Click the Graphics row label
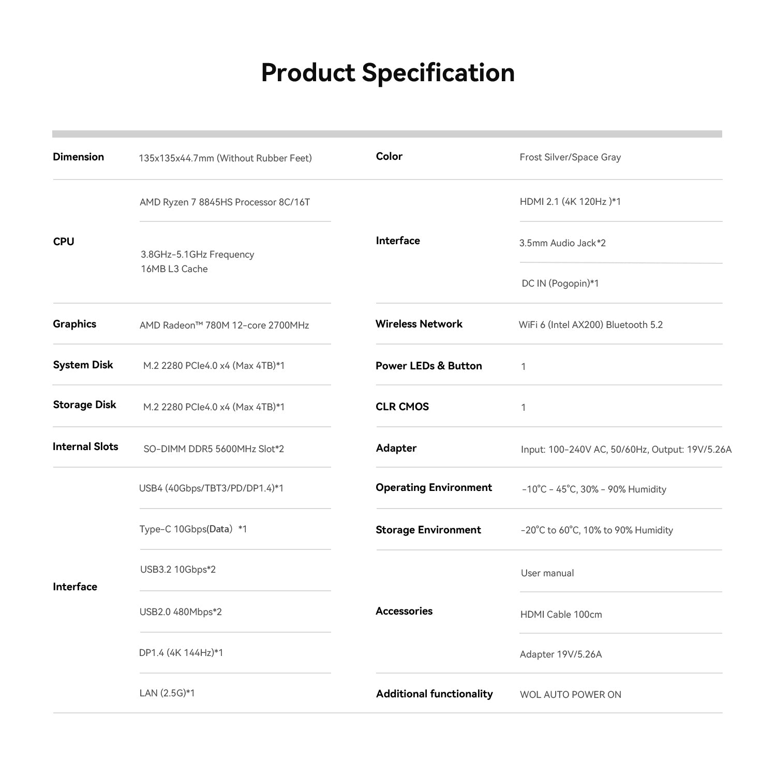Image resolution: width=776 pixels, height=776 pixels. [74, 324]
